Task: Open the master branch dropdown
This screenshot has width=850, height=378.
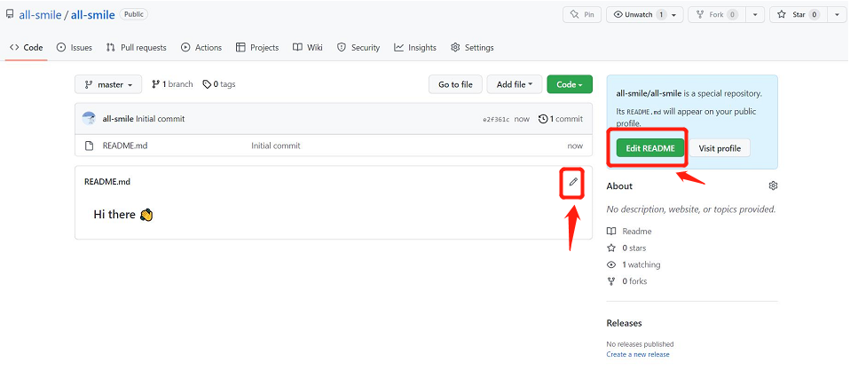Action: 108,84
